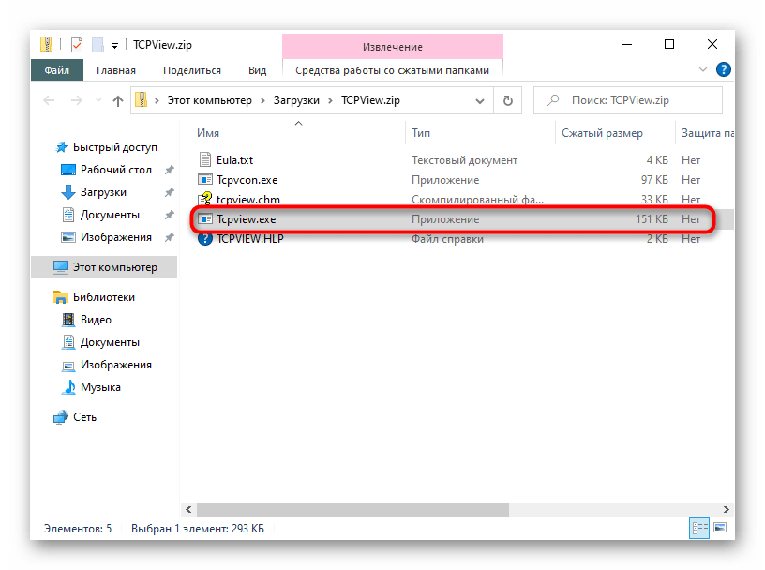Click the Скомпилированный фа... type cell
The width and height of the screenshot is (765, 570).
[477, 200]
